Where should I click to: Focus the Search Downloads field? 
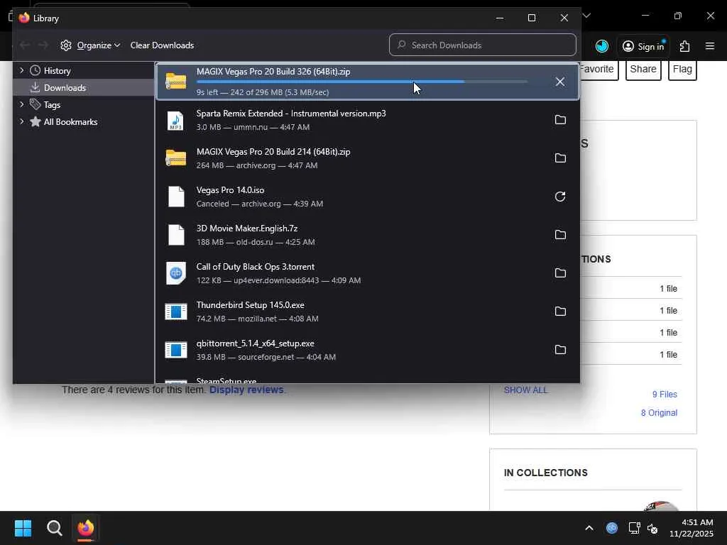click(483, 45)
